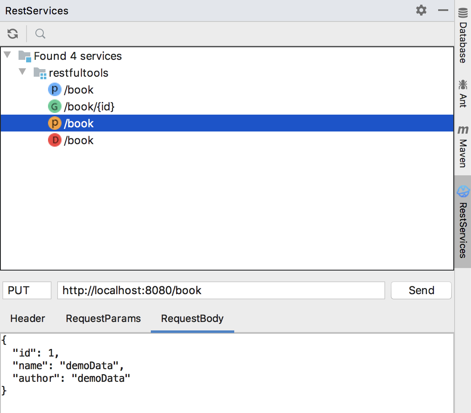
Task: Open the settings gear icon
Action: tap(421, 11)
